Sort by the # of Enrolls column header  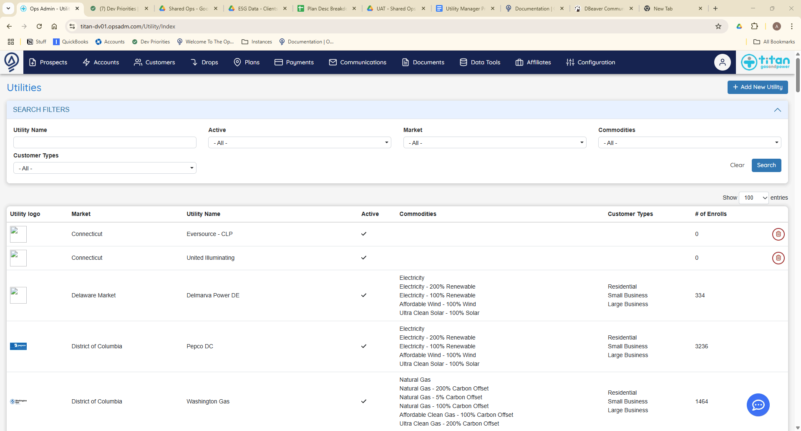click(710, 214)
